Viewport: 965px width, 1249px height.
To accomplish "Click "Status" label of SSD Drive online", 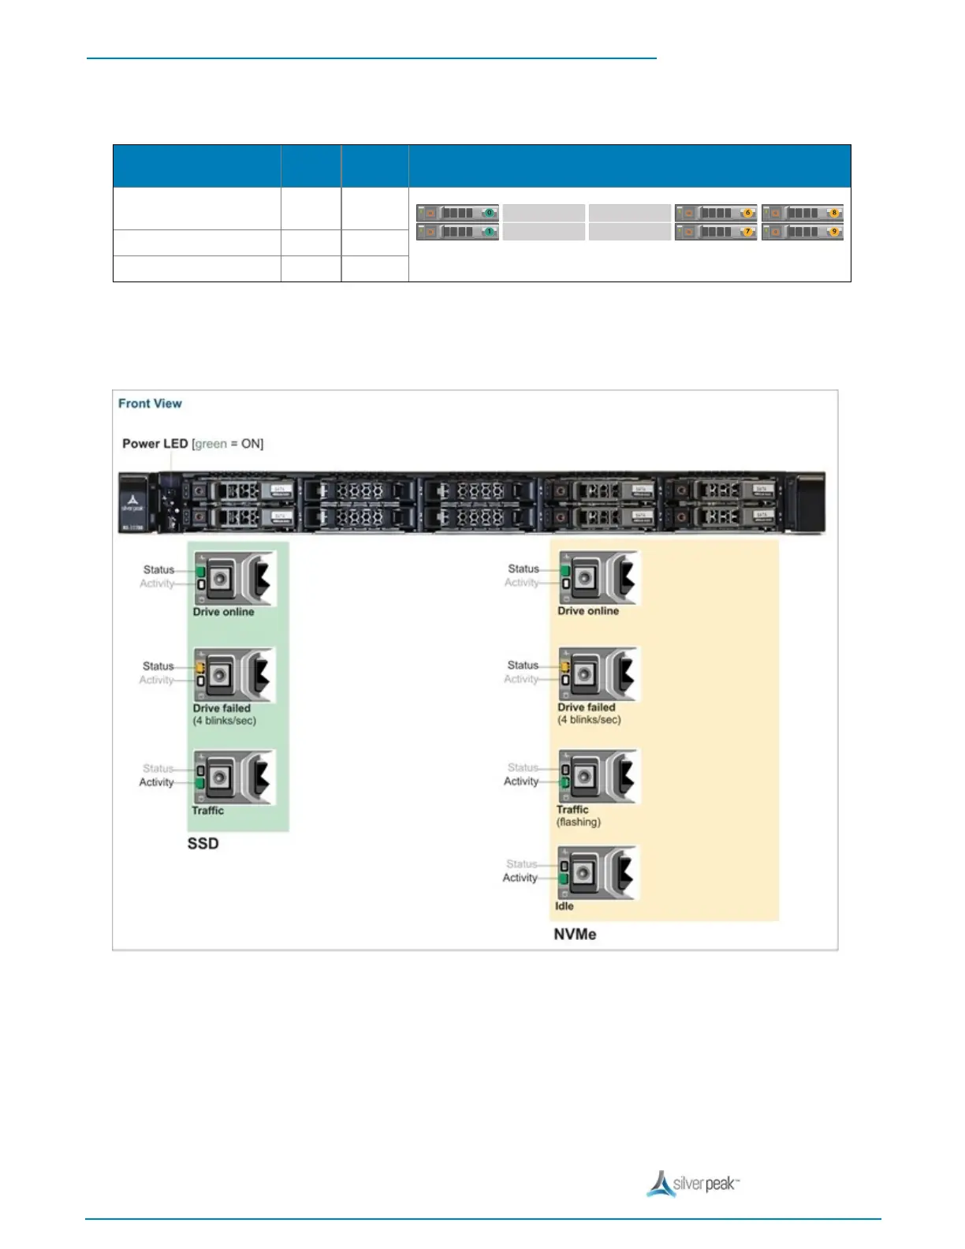I will pyautogui.click(x=158, y=569).
